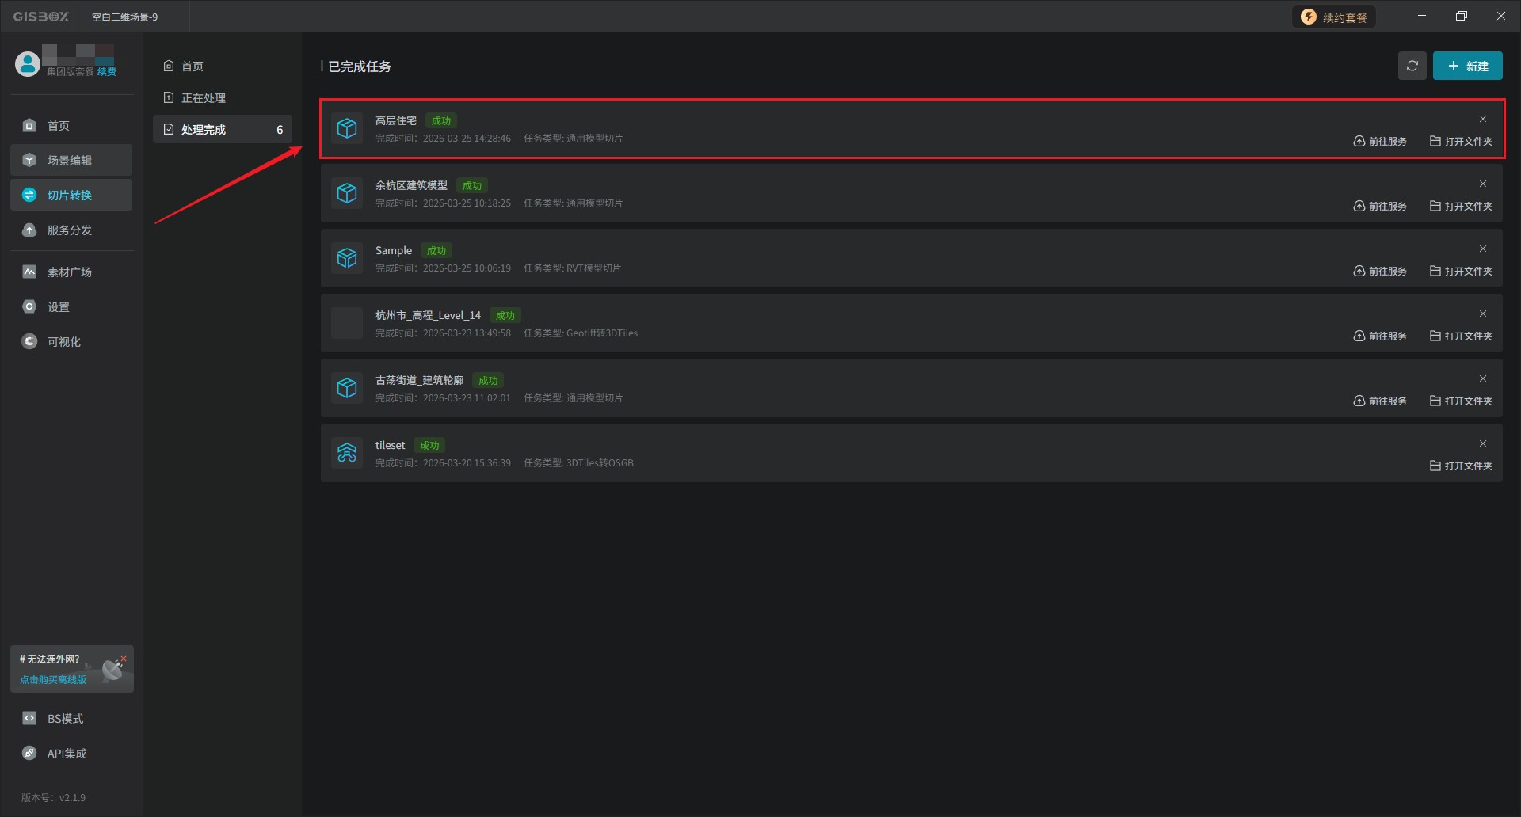Open API集成 page
The height and width of the screenshot is (817, 1521).
click(67, 754)
